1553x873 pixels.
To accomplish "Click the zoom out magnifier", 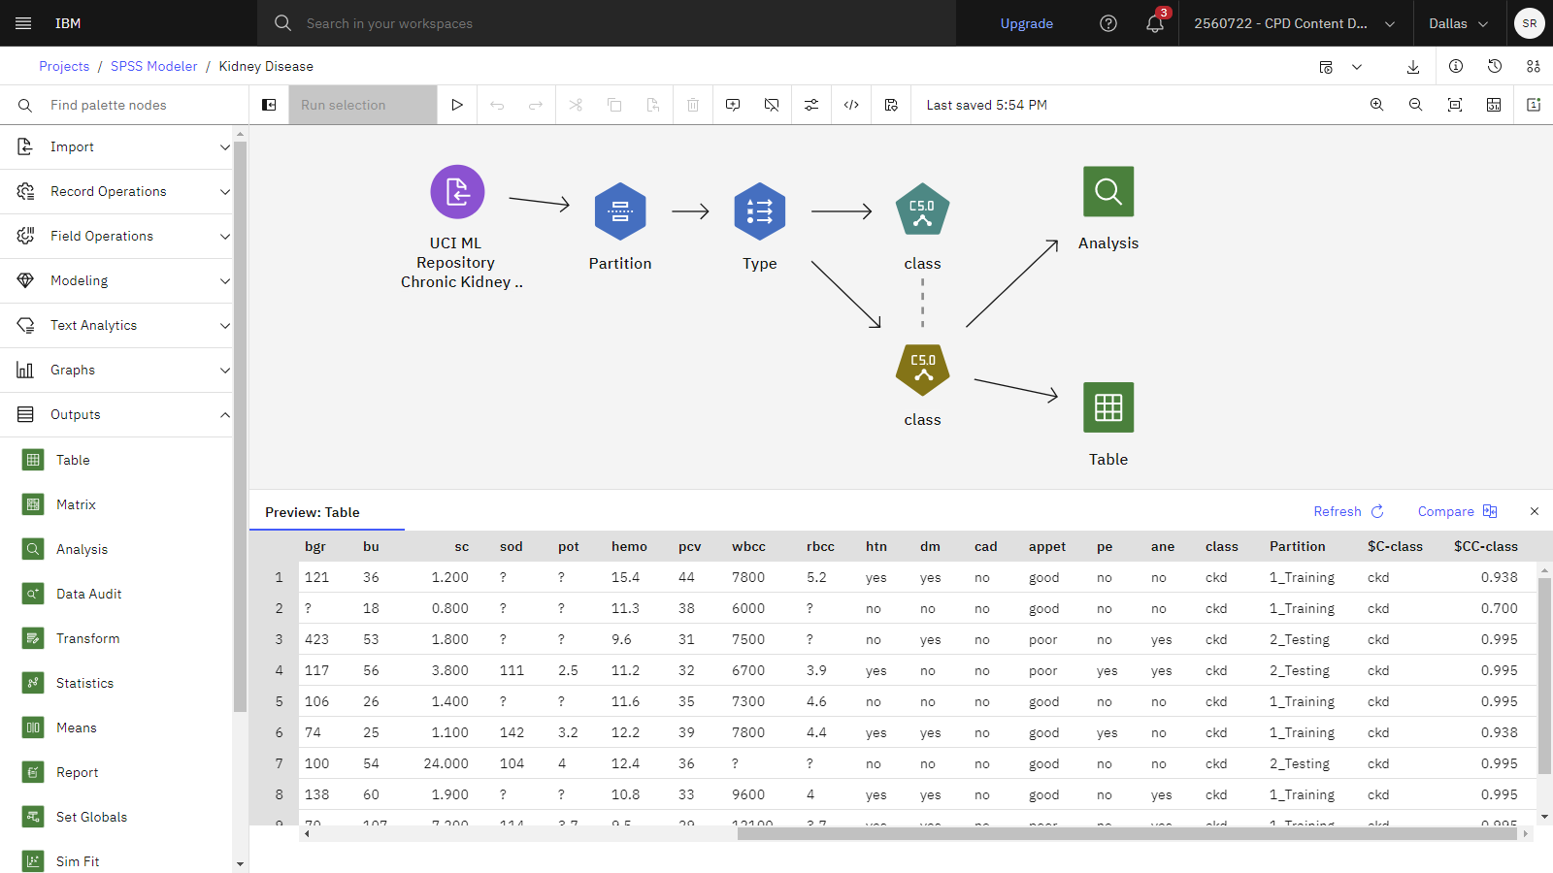I will [1416, 105].
